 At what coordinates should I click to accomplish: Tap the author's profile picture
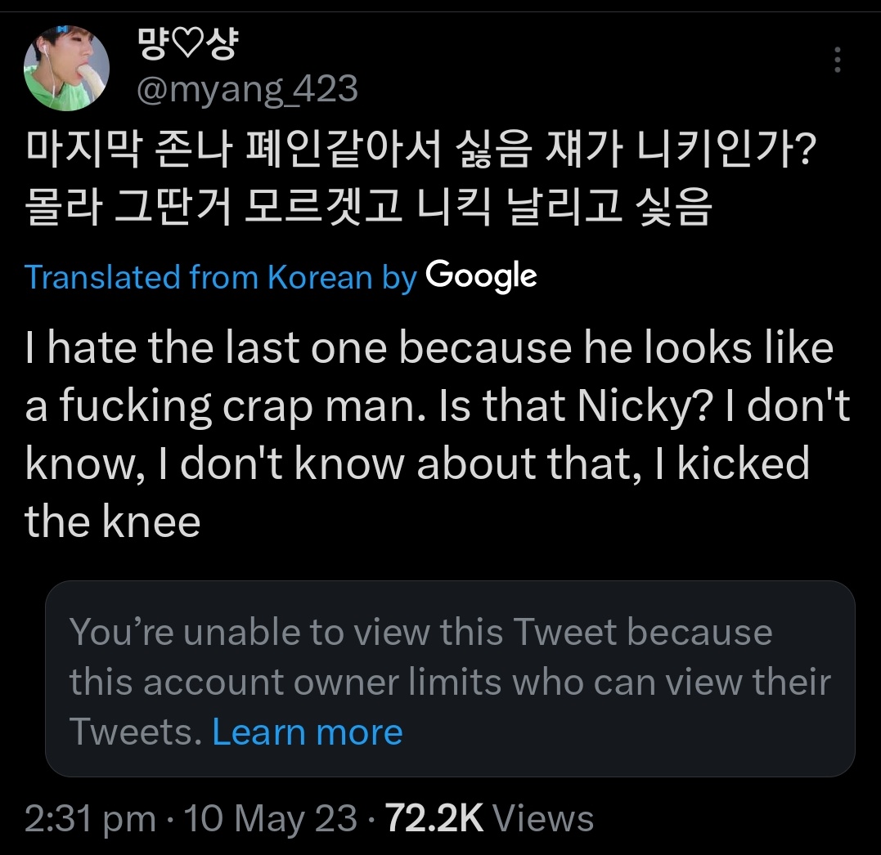tap(67, 67)
